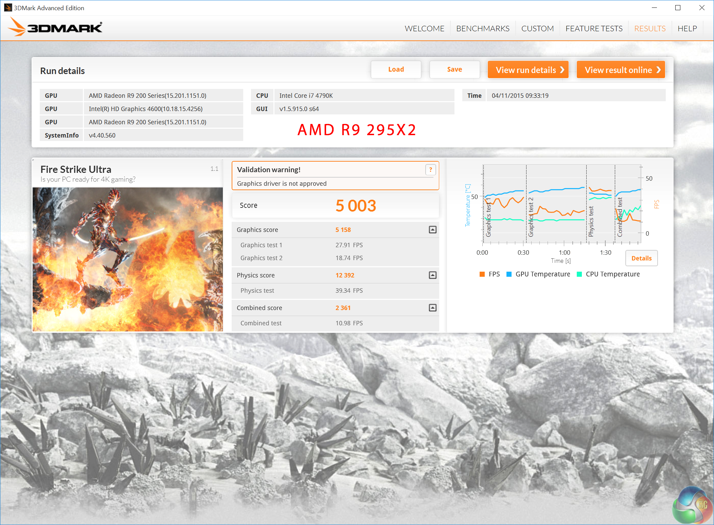The image size is (714, 525).
Task: Switch to the Feature Tests tab
Action: tap(594, 29)
